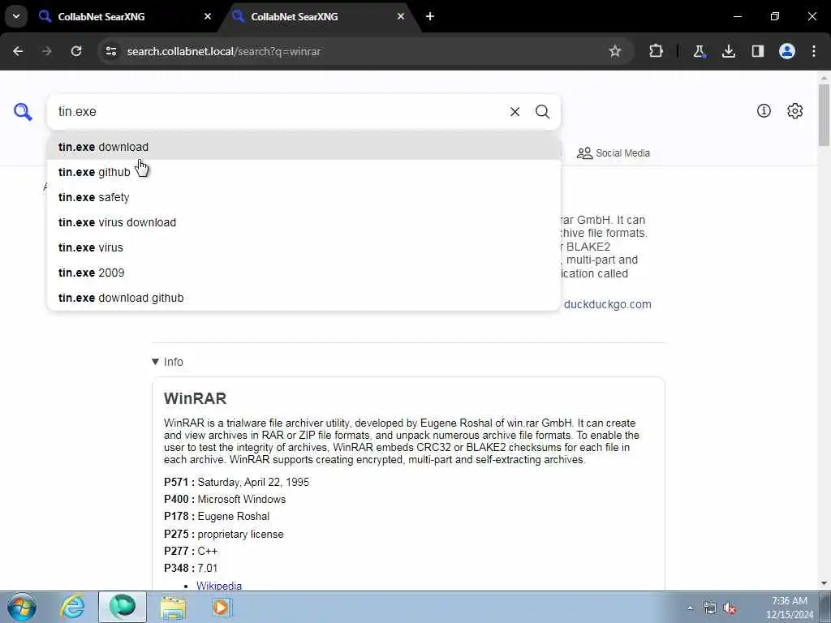The image size is (831, 623).
Task: Open the Windows Start orb
Action: [x=21, y=607]
